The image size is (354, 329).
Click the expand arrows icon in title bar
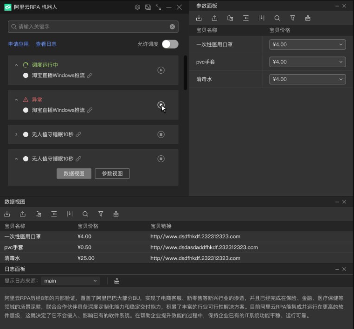[159, 7]
